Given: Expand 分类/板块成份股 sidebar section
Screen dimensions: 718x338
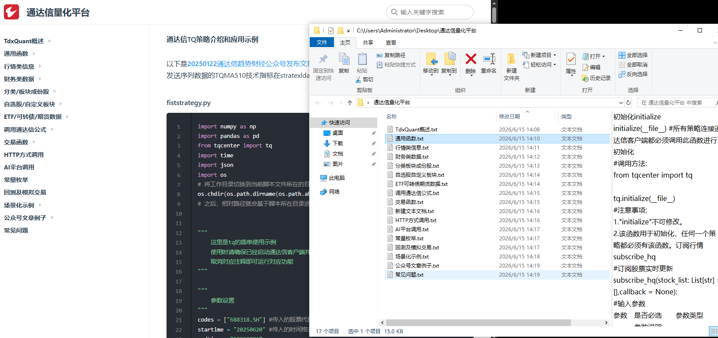Looking at the screenshot, I should (x=55, y=91).
